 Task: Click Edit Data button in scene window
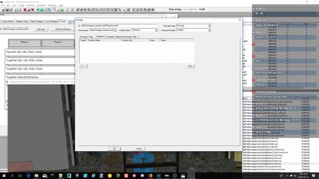41,29
